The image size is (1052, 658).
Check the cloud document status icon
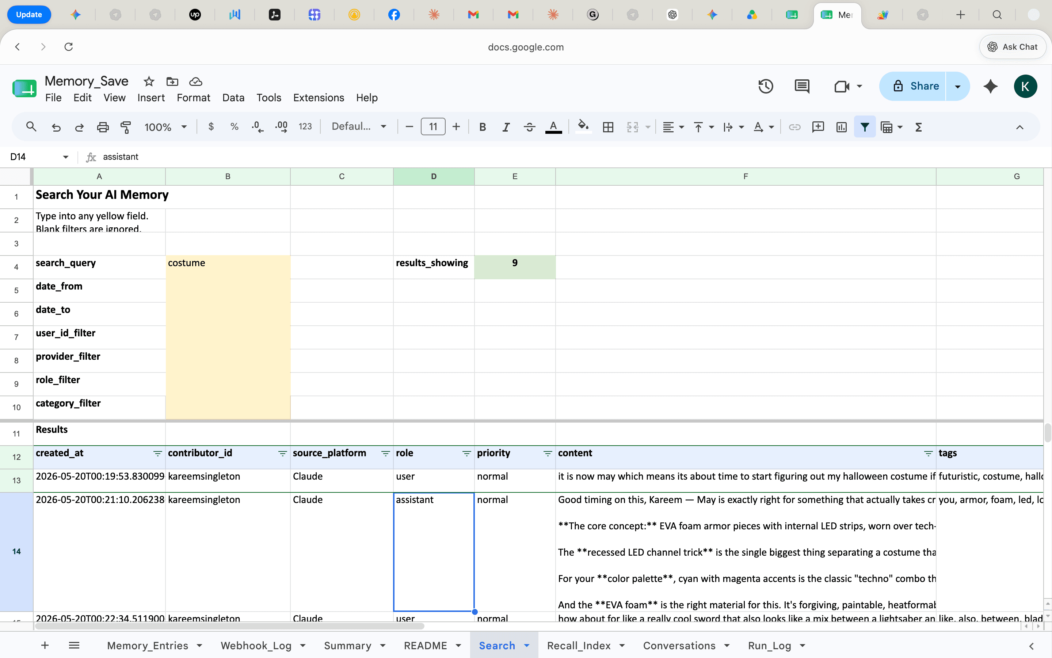(196, 82)
